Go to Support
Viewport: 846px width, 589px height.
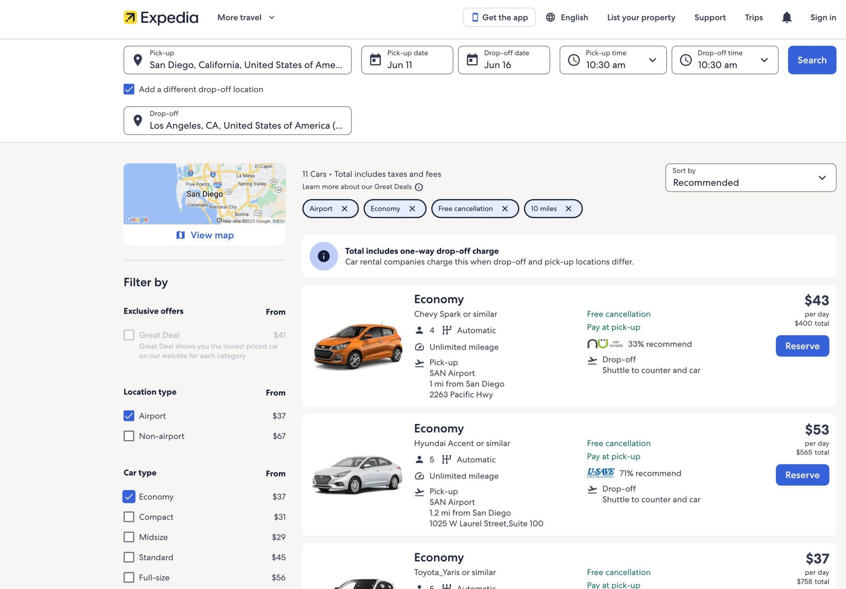(x=710, y=17)
